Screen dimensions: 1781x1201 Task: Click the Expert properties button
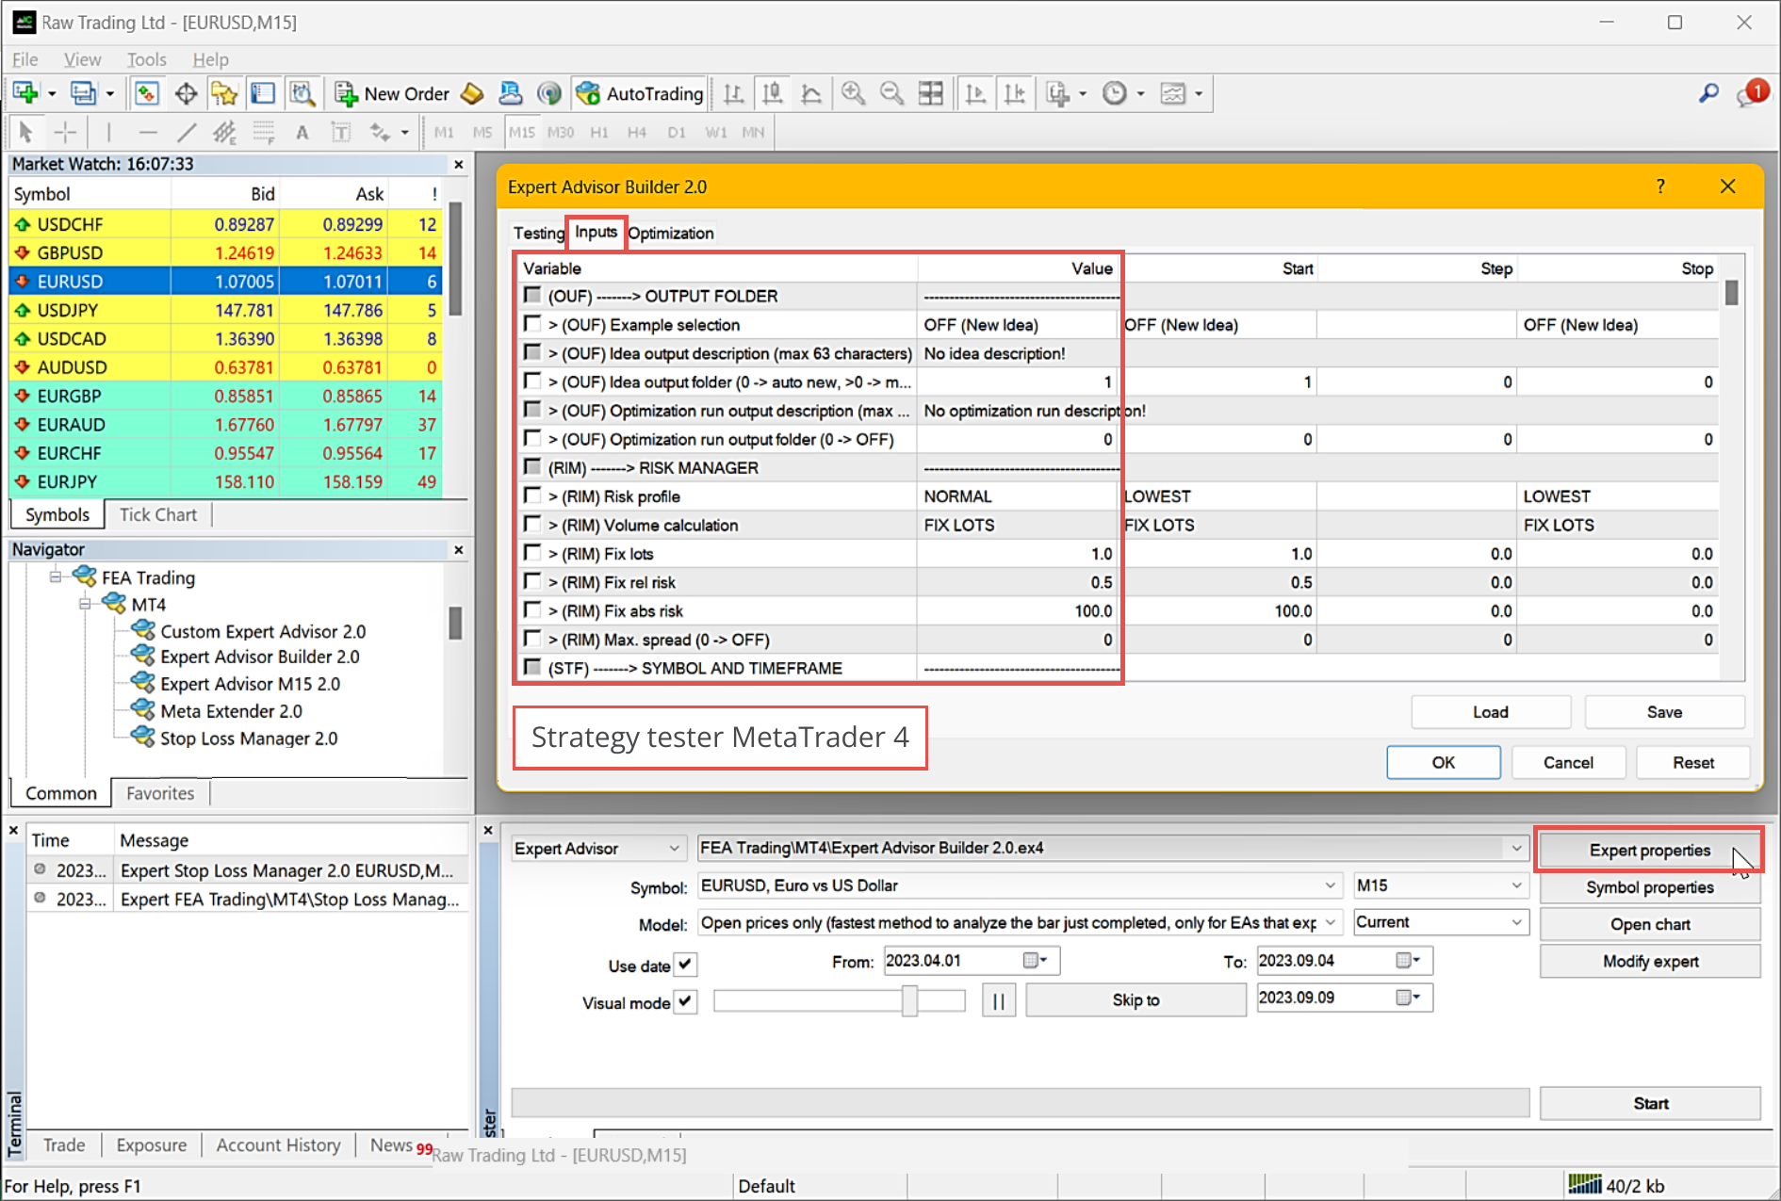click(1649, 850)
